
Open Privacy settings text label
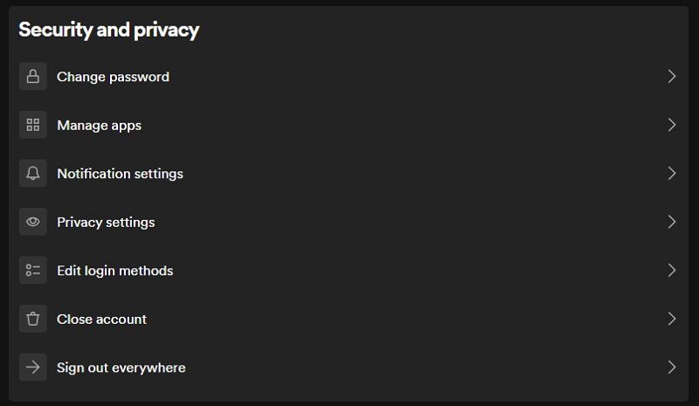tap(106, 223)
